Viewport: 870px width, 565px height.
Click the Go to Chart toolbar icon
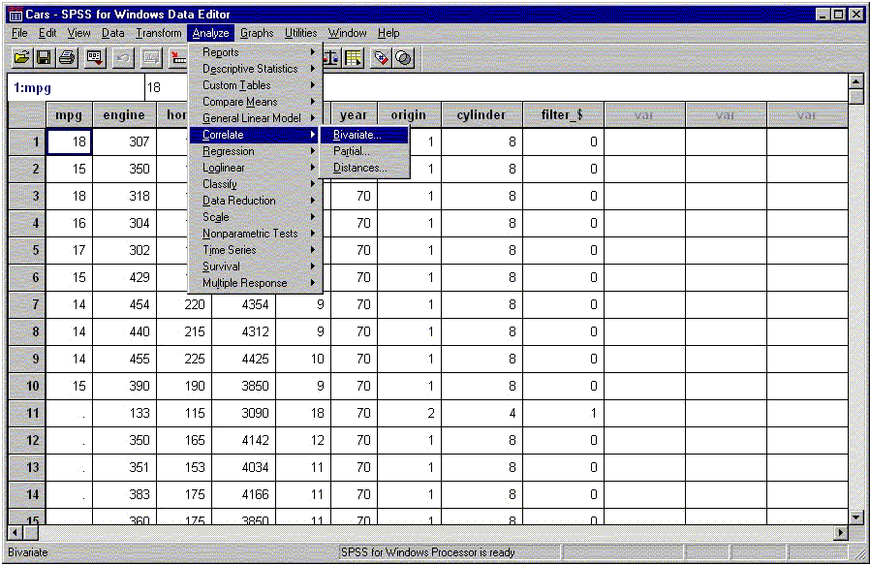[x=150, y=58]
